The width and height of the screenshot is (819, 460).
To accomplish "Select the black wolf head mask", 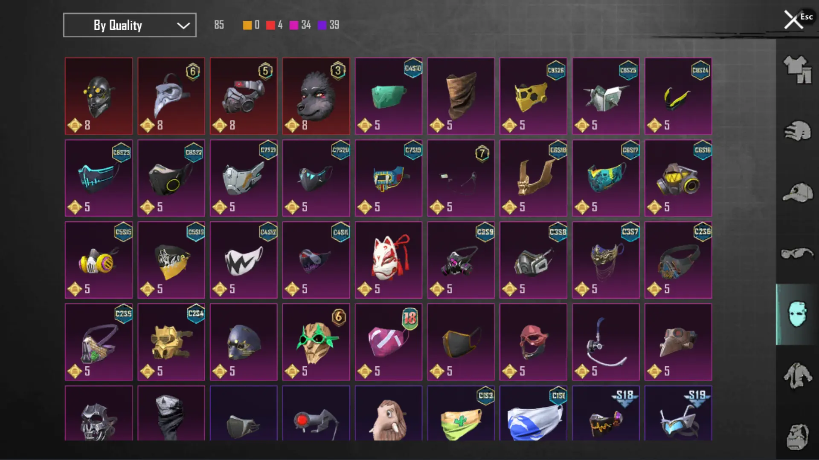I will pyautogui.click(x=316, y=96).
